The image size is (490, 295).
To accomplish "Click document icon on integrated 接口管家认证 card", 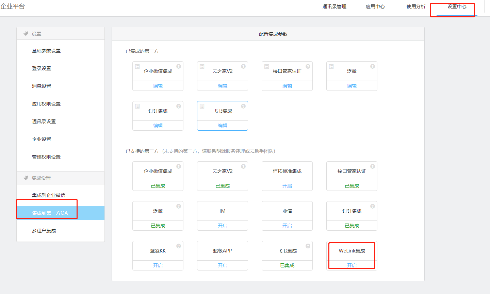I will click(x=267, y=66).
